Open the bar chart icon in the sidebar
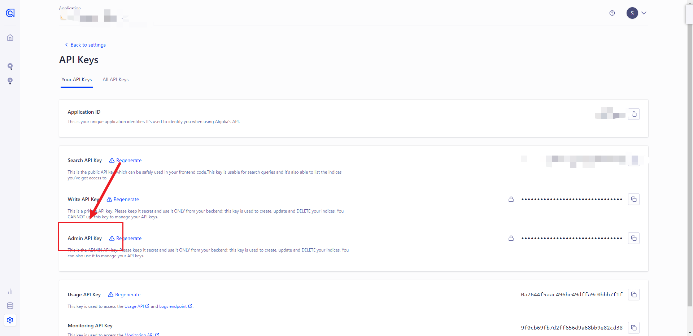The width and height of the screenshot is (693, 336). coord(10,291)
